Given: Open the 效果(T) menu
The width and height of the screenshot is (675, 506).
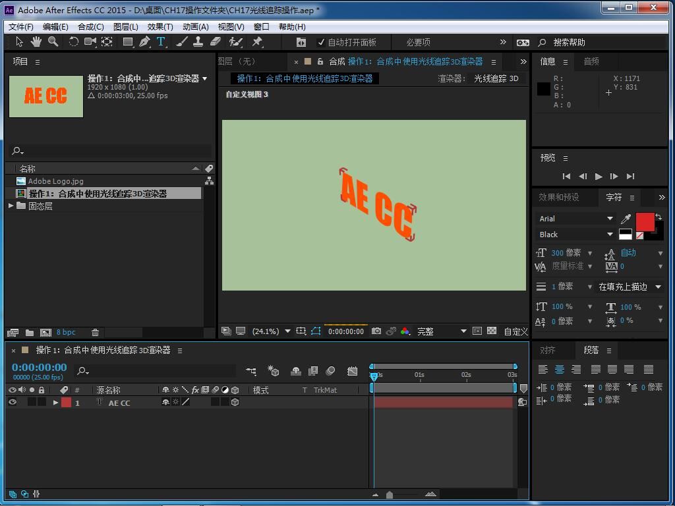Looking at the screenshot, I should pyautogui.click(x=160, y=26).
